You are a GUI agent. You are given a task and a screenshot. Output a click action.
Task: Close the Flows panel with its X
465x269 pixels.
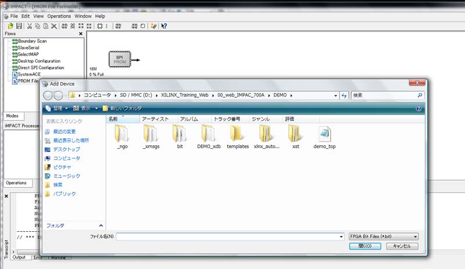(81, 34)
